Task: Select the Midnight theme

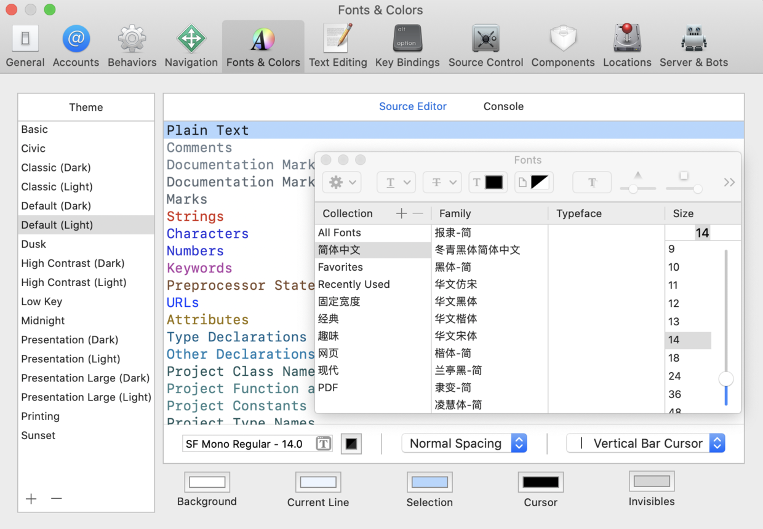Action: point(43,320)
